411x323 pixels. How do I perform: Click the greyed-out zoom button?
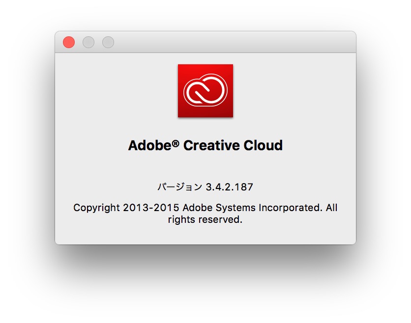click(108, 42)
